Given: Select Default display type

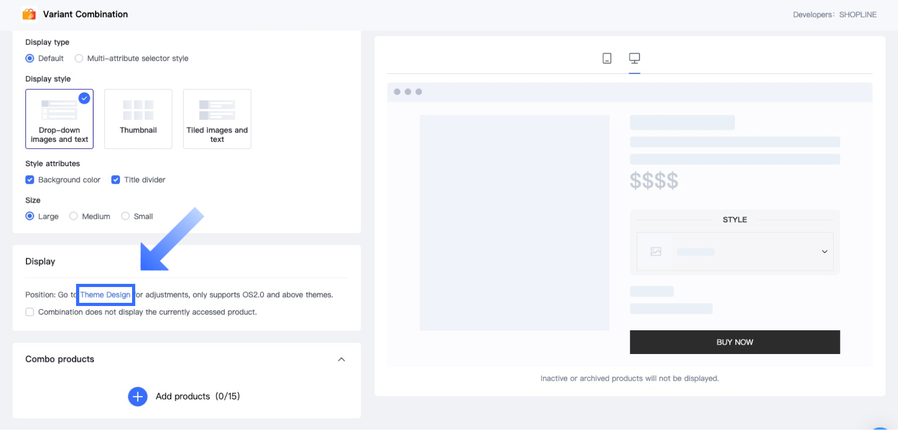Looking at the screenshot, I should click(x=30, y=59).
